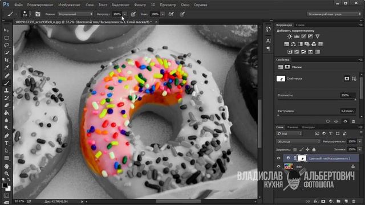
Task: Add a Brightness/Contrast adjustment
Action: point(290,36)
